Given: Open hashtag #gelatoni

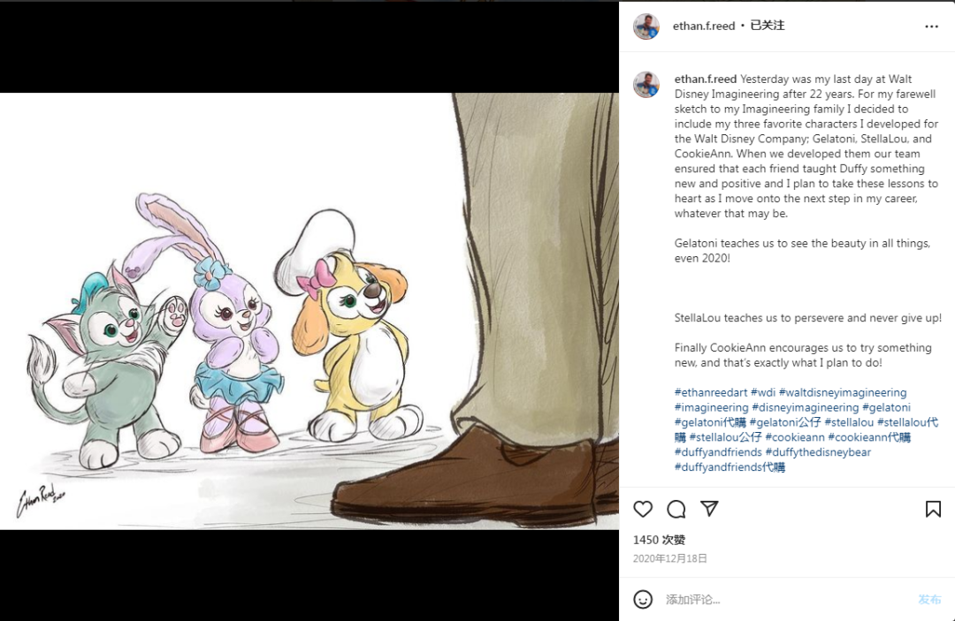Looking at the screenshot, I should click(886, 407).
